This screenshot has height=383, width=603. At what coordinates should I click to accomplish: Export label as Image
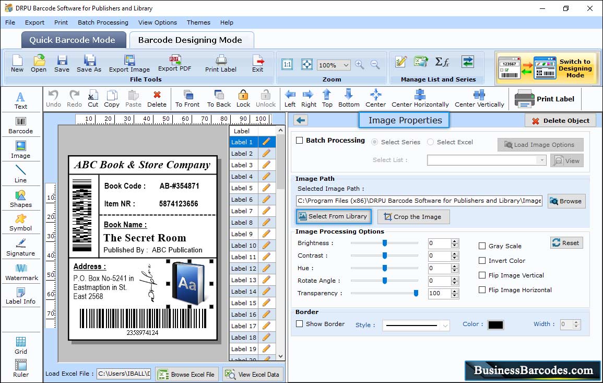click(x=129, y=64)
